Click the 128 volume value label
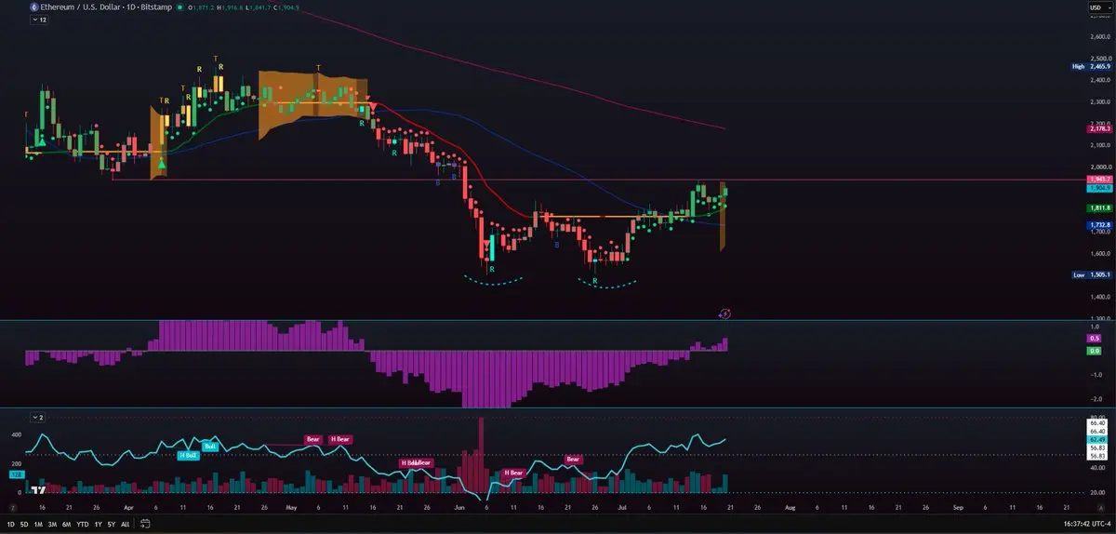Viewport: 1116px width, 534px height. 16,474
